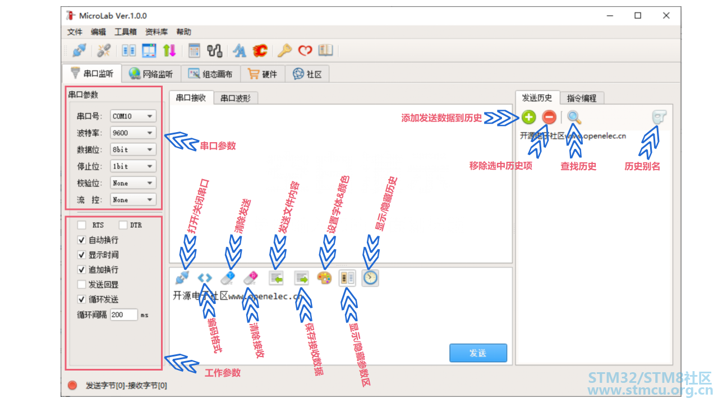Open the 校验位 None dropdown
Viewport: 718px width, 403px height.
coord(133,183)
